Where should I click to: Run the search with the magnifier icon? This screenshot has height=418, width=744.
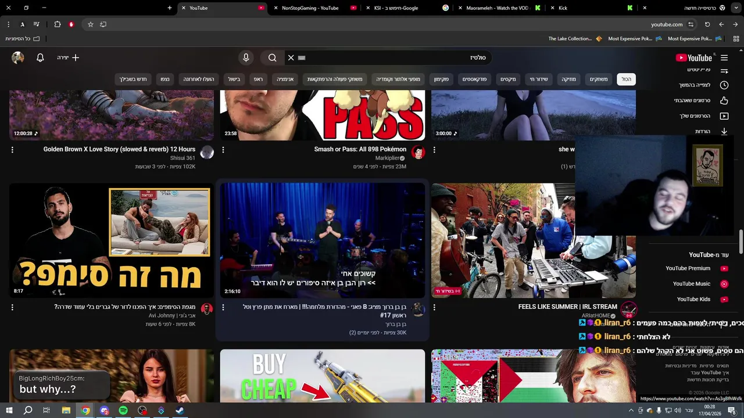click(272, 57)
